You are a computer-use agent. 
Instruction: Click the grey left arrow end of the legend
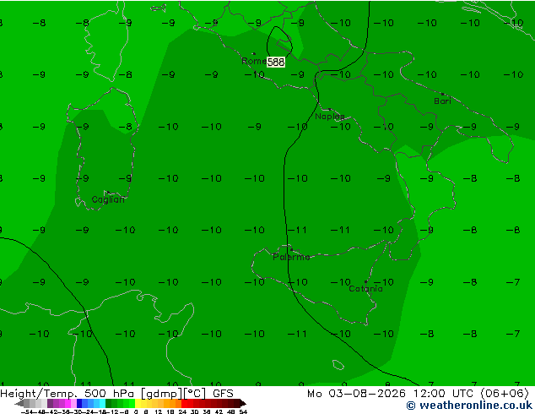click(x=19, y=404)
